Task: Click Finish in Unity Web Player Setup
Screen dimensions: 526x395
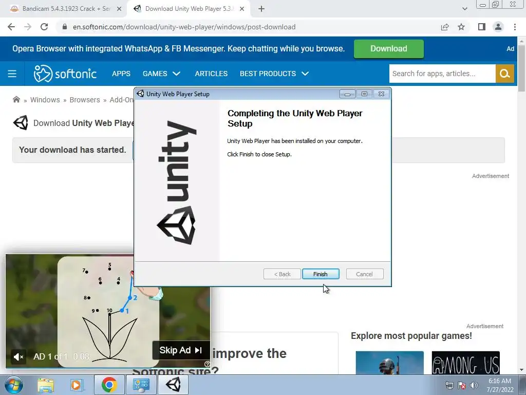Action: (321, 274)
